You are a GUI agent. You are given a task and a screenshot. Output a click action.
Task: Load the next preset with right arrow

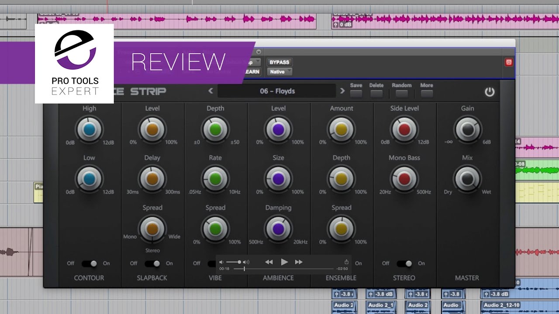tap(342, 91)
